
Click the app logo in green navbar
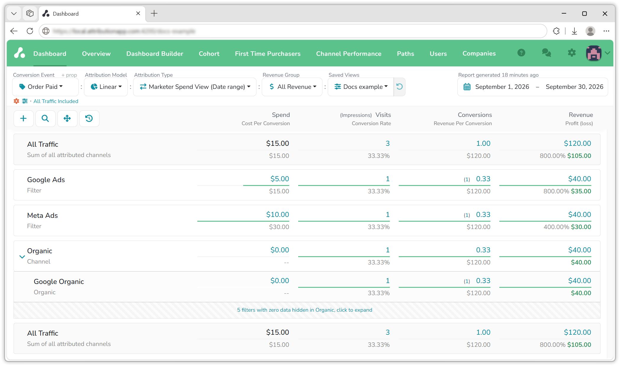click(20, 53)
